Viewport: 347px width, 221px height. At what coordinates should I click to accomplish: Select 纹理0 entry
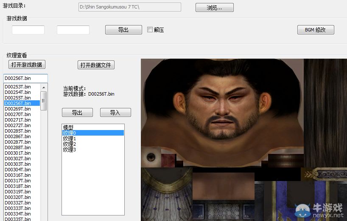93,133
